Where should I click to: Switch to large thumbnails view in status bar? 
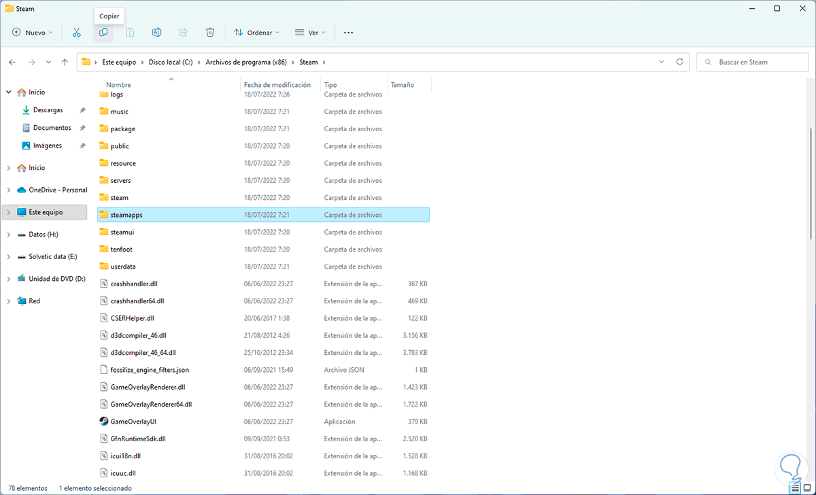807,488
